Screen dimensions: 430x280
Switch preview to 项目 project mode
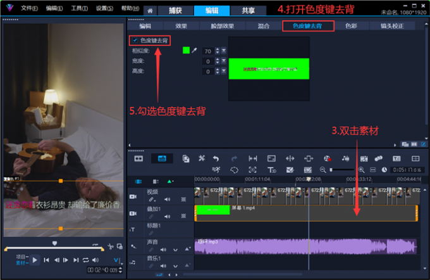pyautogui.click(x=22, y=257)
